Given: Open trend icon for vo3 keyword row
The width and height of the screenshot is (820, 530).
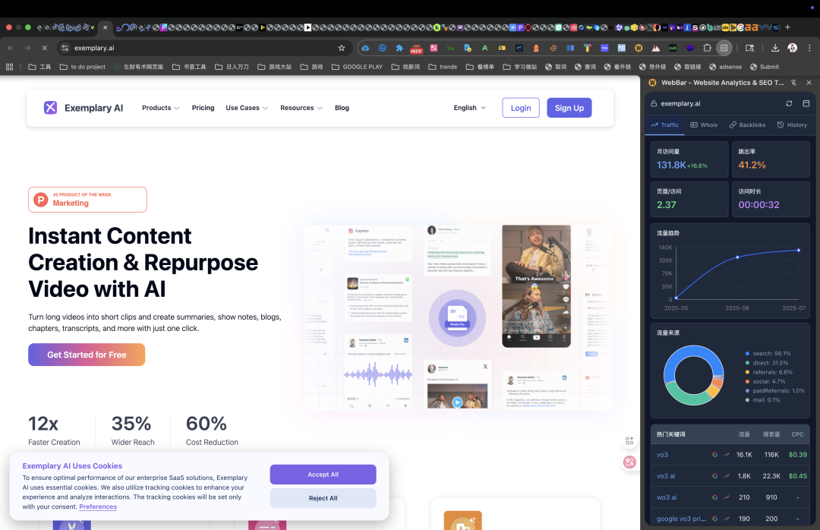Looking at the screenshot, I should 727,455.
